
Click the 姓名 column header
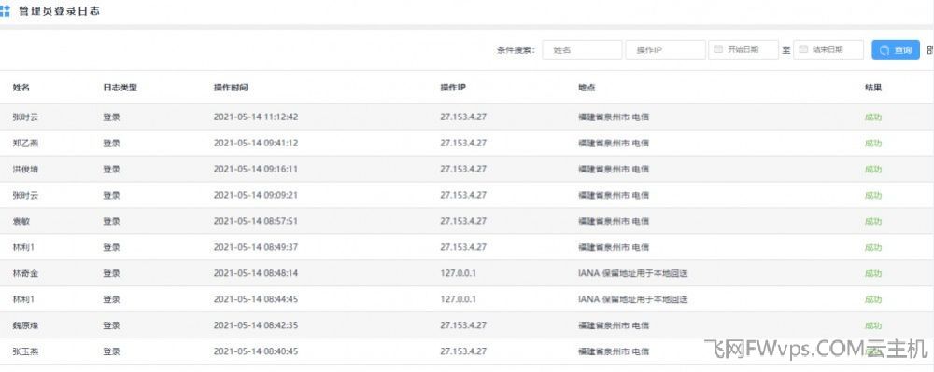coord(21,88)
